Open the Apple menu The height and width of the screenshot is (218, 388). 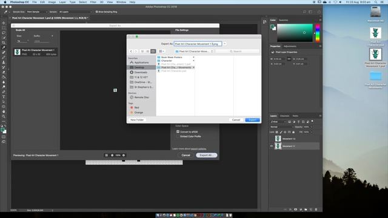5,2
